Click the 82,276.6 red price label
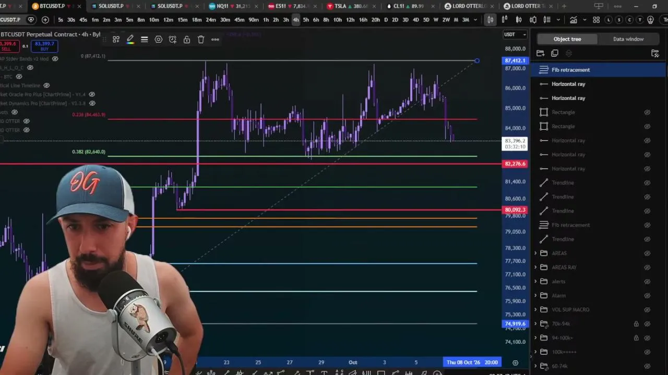 coord(515,164)
